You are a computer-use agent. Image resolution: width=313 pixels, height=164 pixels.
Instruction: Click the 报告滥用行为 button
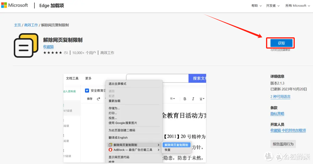coord(283,144)
